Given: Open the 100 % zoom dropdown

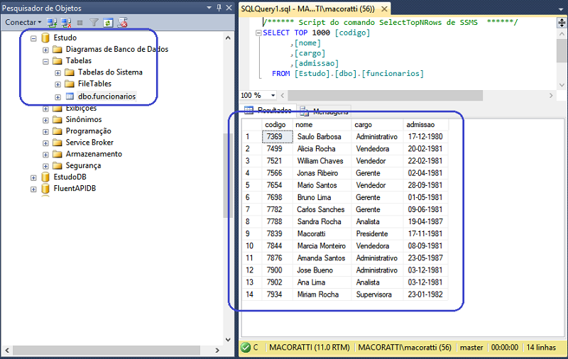Looking at the screenshot, I should (274, 95).
